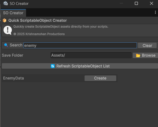The image size is (158, 127).
Task: Click the exclamation info bubble icon
Action: 7,30
